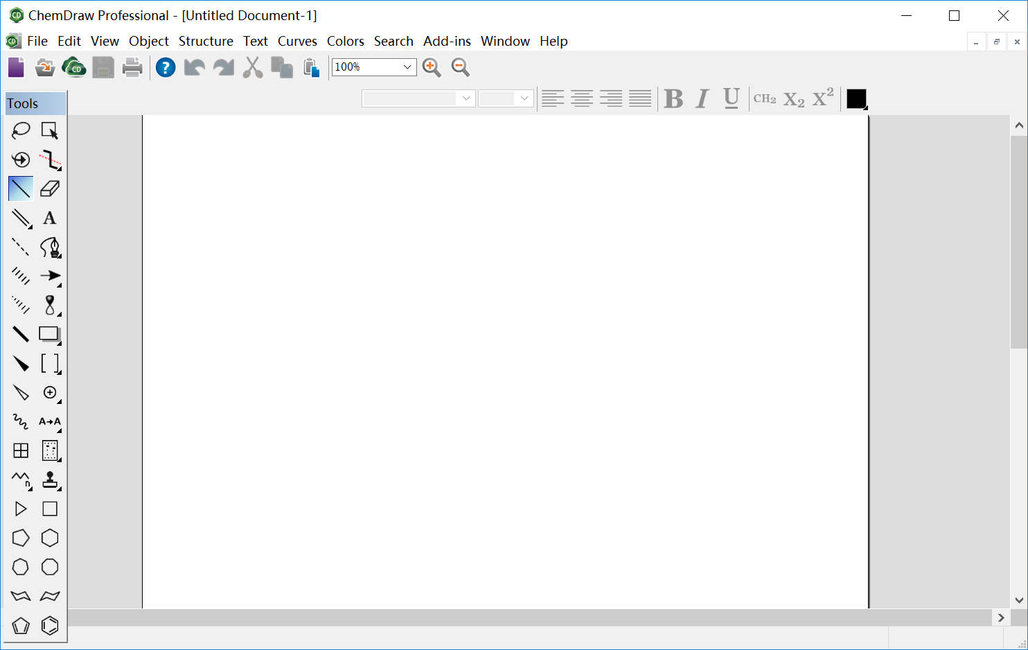Open the Structure menu
The image size is (1028, 650).
coord(206,41)
